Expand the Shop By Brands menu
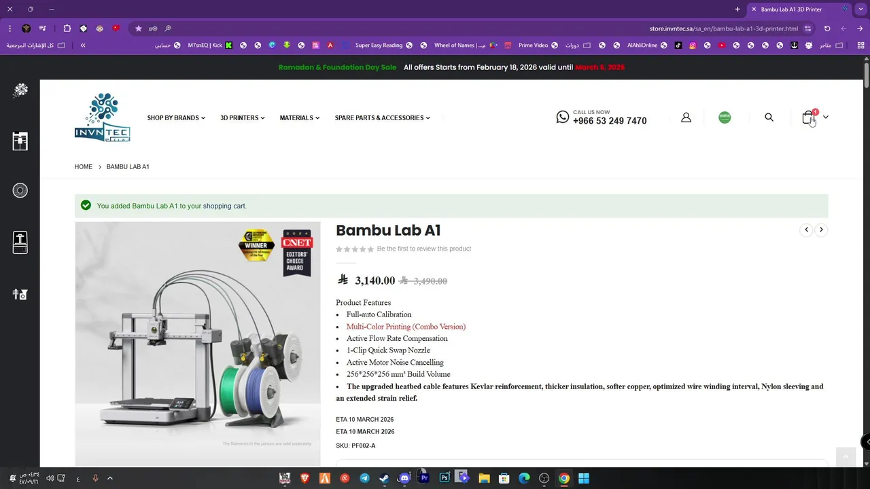870x489 pixels. coord(176,117)
